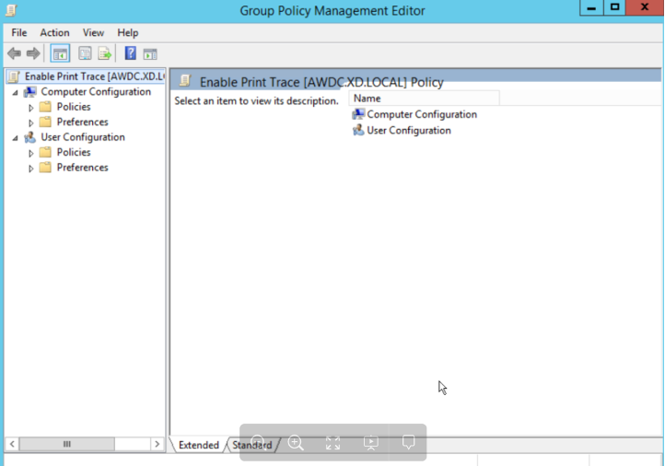Go back with the Back arrow
The height and width of the screenshot is (466, 665).
14,53
